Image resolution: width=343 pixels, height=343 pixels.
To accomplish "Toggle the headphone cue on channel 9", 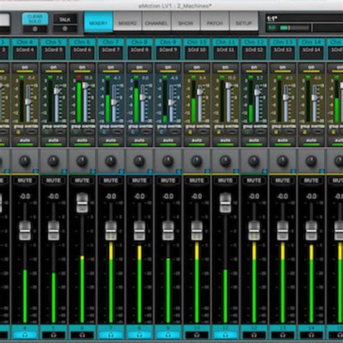I will 168,335.
